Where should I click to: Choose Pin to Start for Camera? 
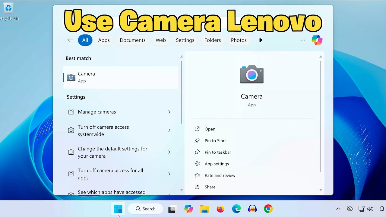[x=215, y=140]
